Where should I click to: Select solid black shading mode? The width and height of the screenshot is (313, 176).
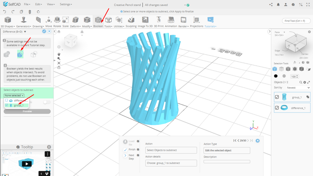276,76
